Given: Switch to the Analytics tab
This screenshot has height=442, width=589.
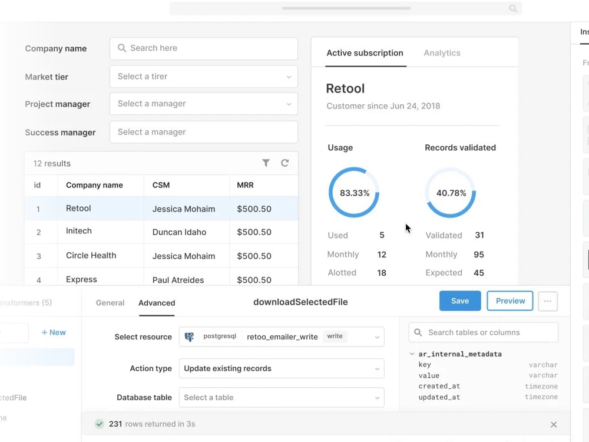Looking at the screenshot, I should (442, 52).
